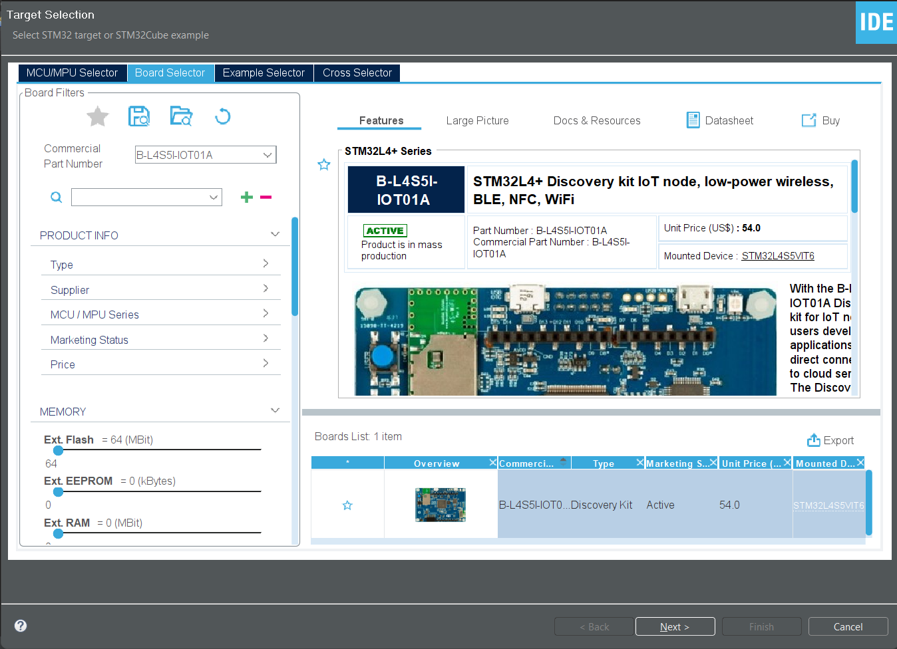Collapse the PRODUCT INFO section
Screen dimensions: 897x649
pos(275,233)
